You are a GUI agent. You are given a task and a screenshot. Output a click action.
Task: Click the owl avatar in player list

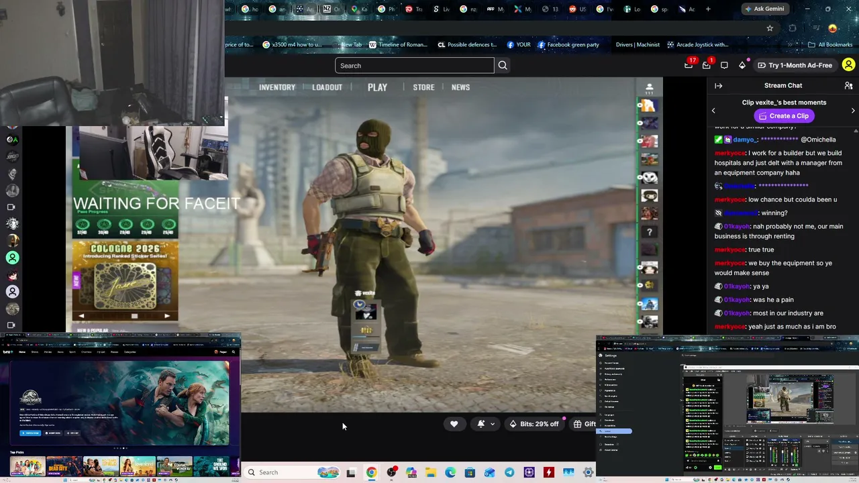(649, 178)
